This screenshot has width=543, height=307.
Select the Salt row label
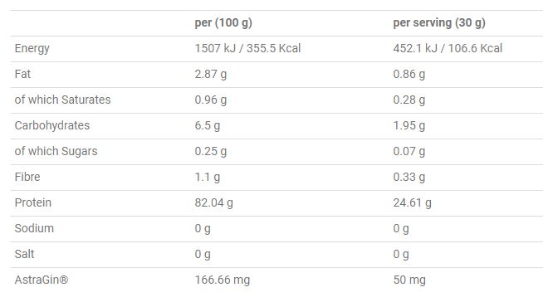[24, 254]
